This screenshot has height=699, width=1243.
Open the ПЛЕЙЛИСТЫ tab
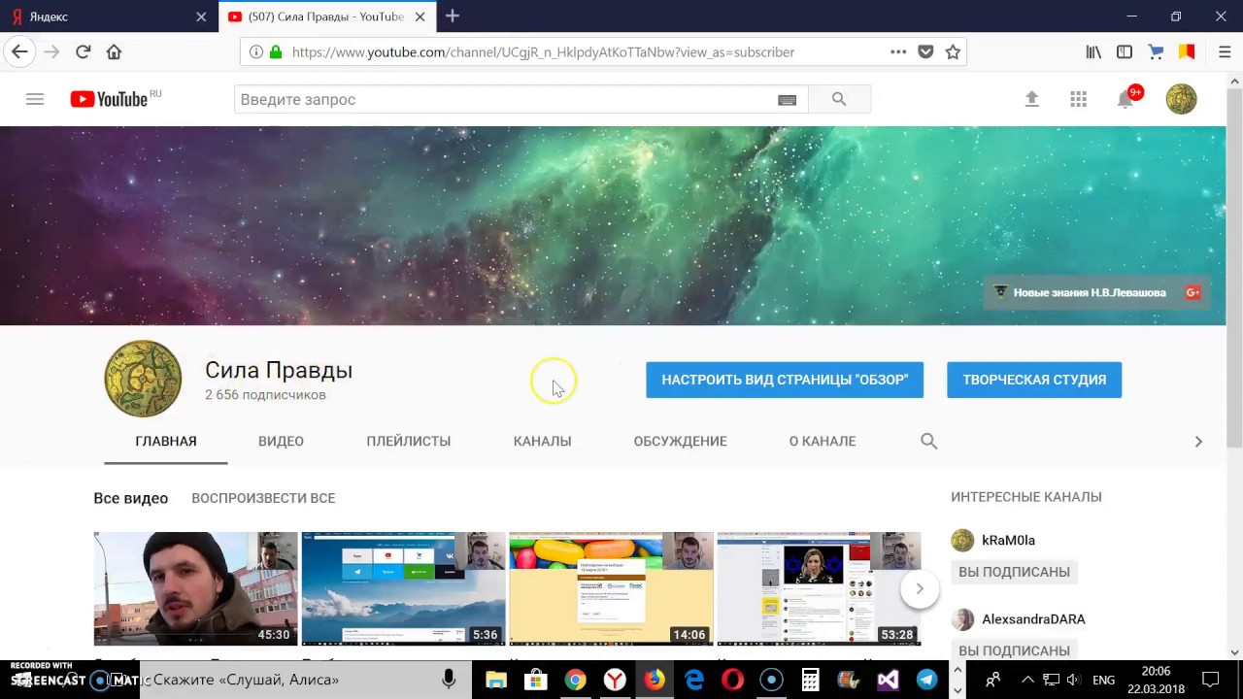coord(409,441)
